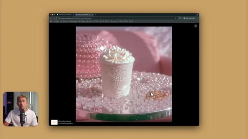Open a new browser tab
The width and height of the screenshot is (248, 139).
(x=95, y=15)
